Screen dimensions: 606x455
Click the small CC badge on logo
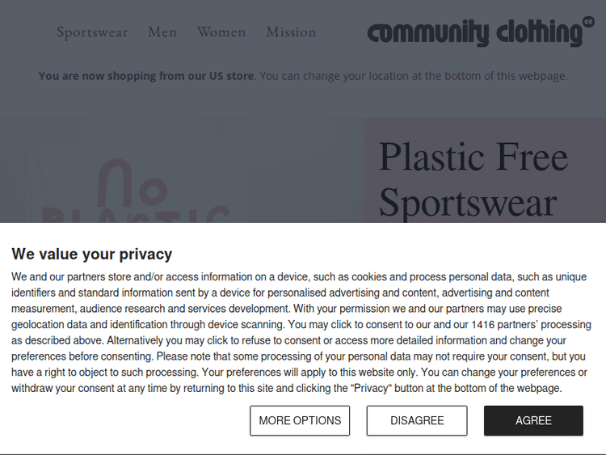tap(587, 22)
